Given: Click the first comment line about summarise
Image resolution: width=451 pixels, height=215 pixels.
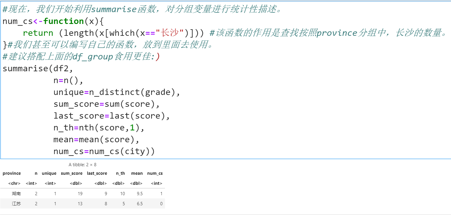Looking at the screenshot, I should [119, 9].
